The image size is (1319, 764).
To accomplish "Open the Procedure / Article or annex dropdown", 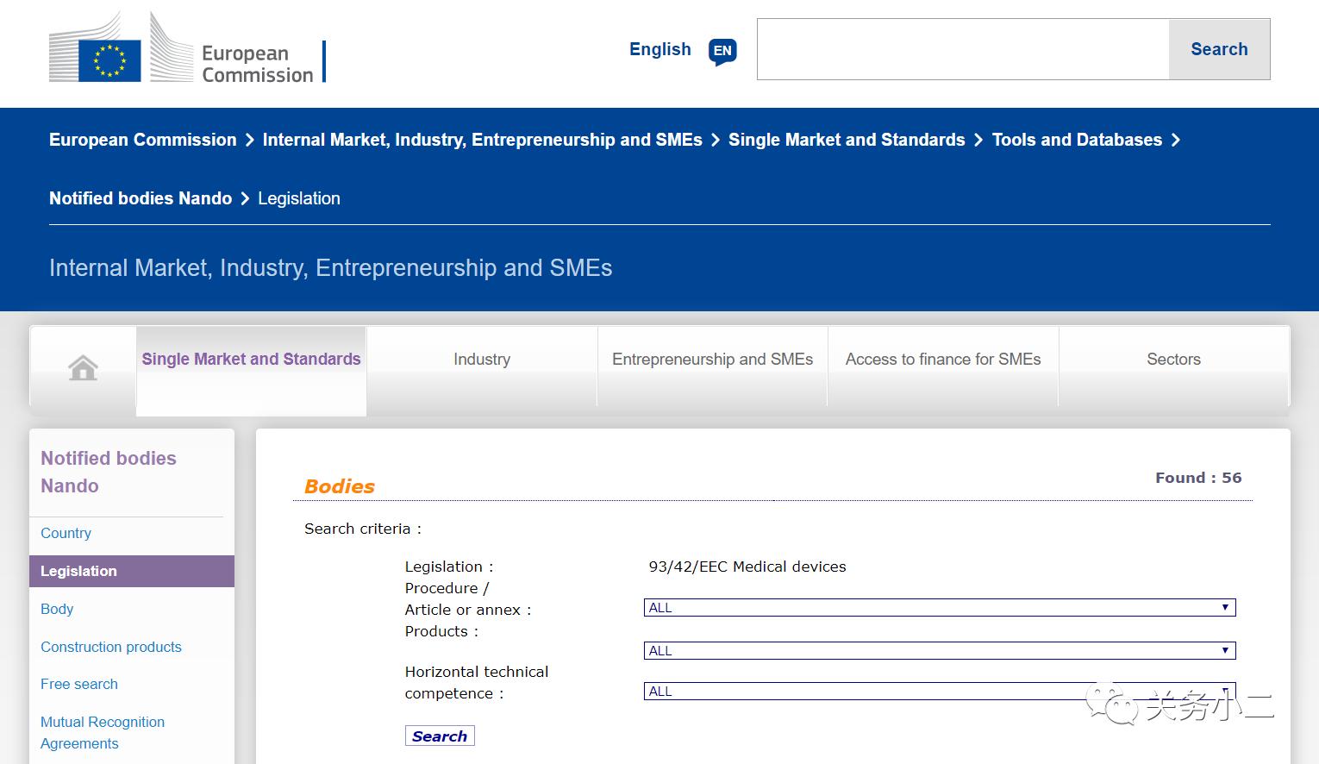I will pos(939,608).
